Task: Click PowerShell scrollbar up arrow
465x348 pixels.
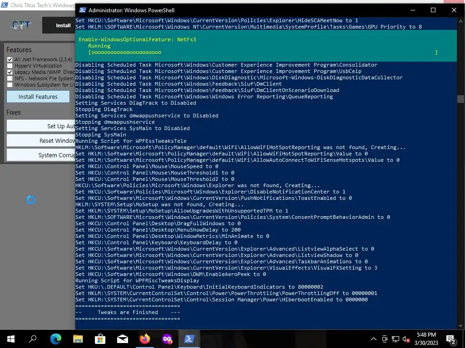Action: 460,21
